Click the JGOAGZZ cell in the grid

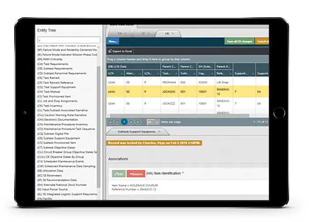tap(169, 104)
